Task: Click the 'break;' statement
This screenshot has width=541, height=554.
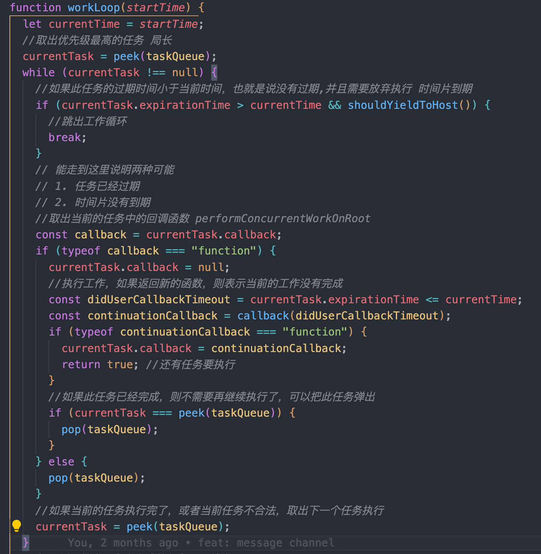Action: pos(68,137)
